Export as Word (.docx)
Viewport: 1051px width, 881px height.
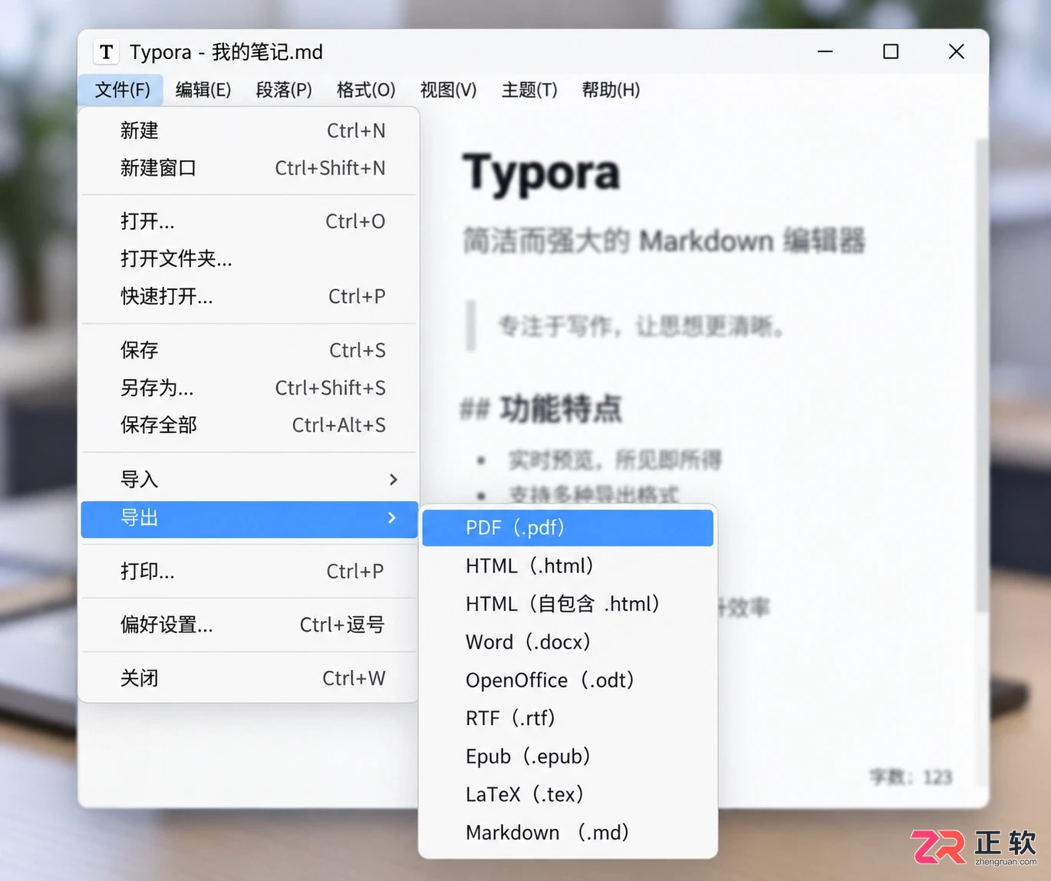(568, 642)
